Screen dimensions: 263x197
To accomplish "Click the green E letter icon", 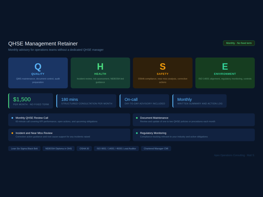I will click(225, 67).
